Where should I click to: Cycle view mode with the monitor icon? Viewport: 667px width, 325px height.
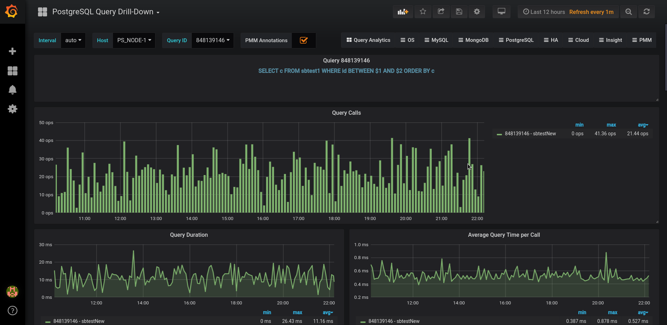pyautogui.click(x=501, y=12)
